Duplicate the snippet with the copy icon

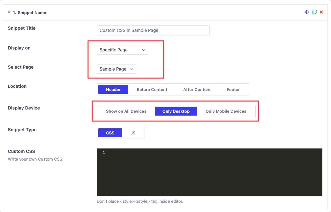(x=314, y=12)
